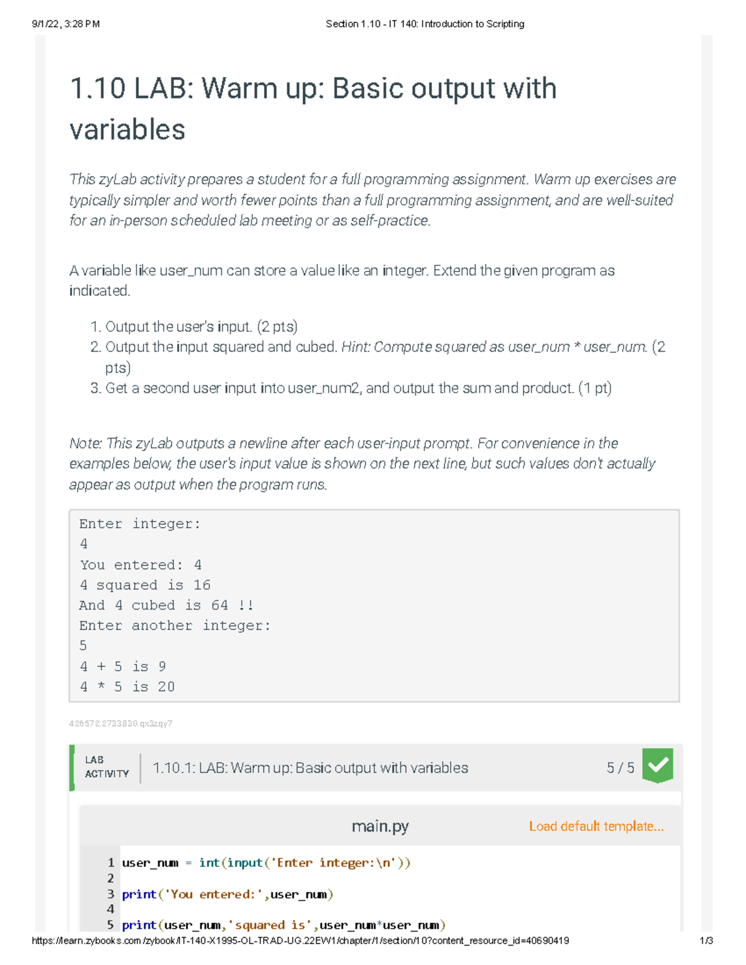Select the main.py file tab

(380, 826)
